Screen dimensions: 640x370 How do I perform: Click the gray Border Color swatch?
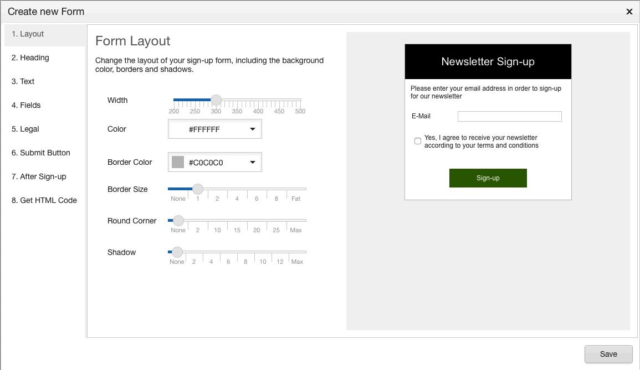(x=177, y=162)
